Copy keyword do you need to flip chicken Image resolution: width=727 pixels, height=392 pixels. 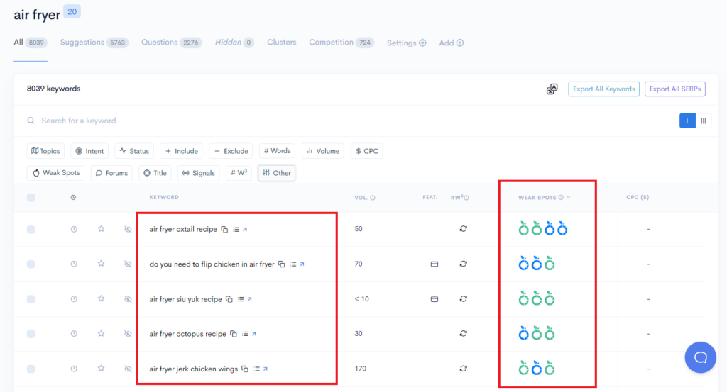(281, 264)
